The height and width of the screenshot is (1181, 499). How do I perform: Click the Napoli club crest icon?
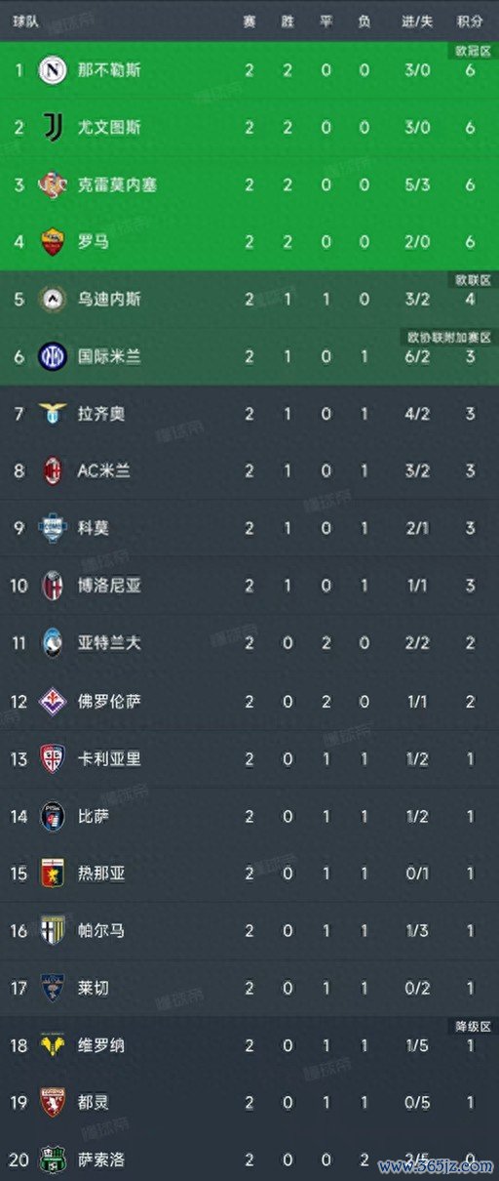[x=52, y=70]
